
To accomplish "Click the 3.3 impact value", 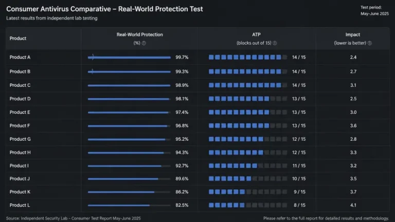I will 353,153.
